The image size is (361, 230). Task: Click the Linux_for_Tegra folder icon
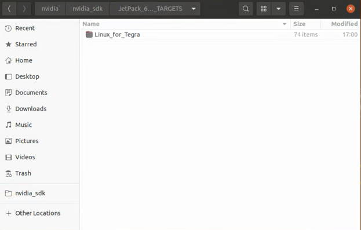click(89, 35)
